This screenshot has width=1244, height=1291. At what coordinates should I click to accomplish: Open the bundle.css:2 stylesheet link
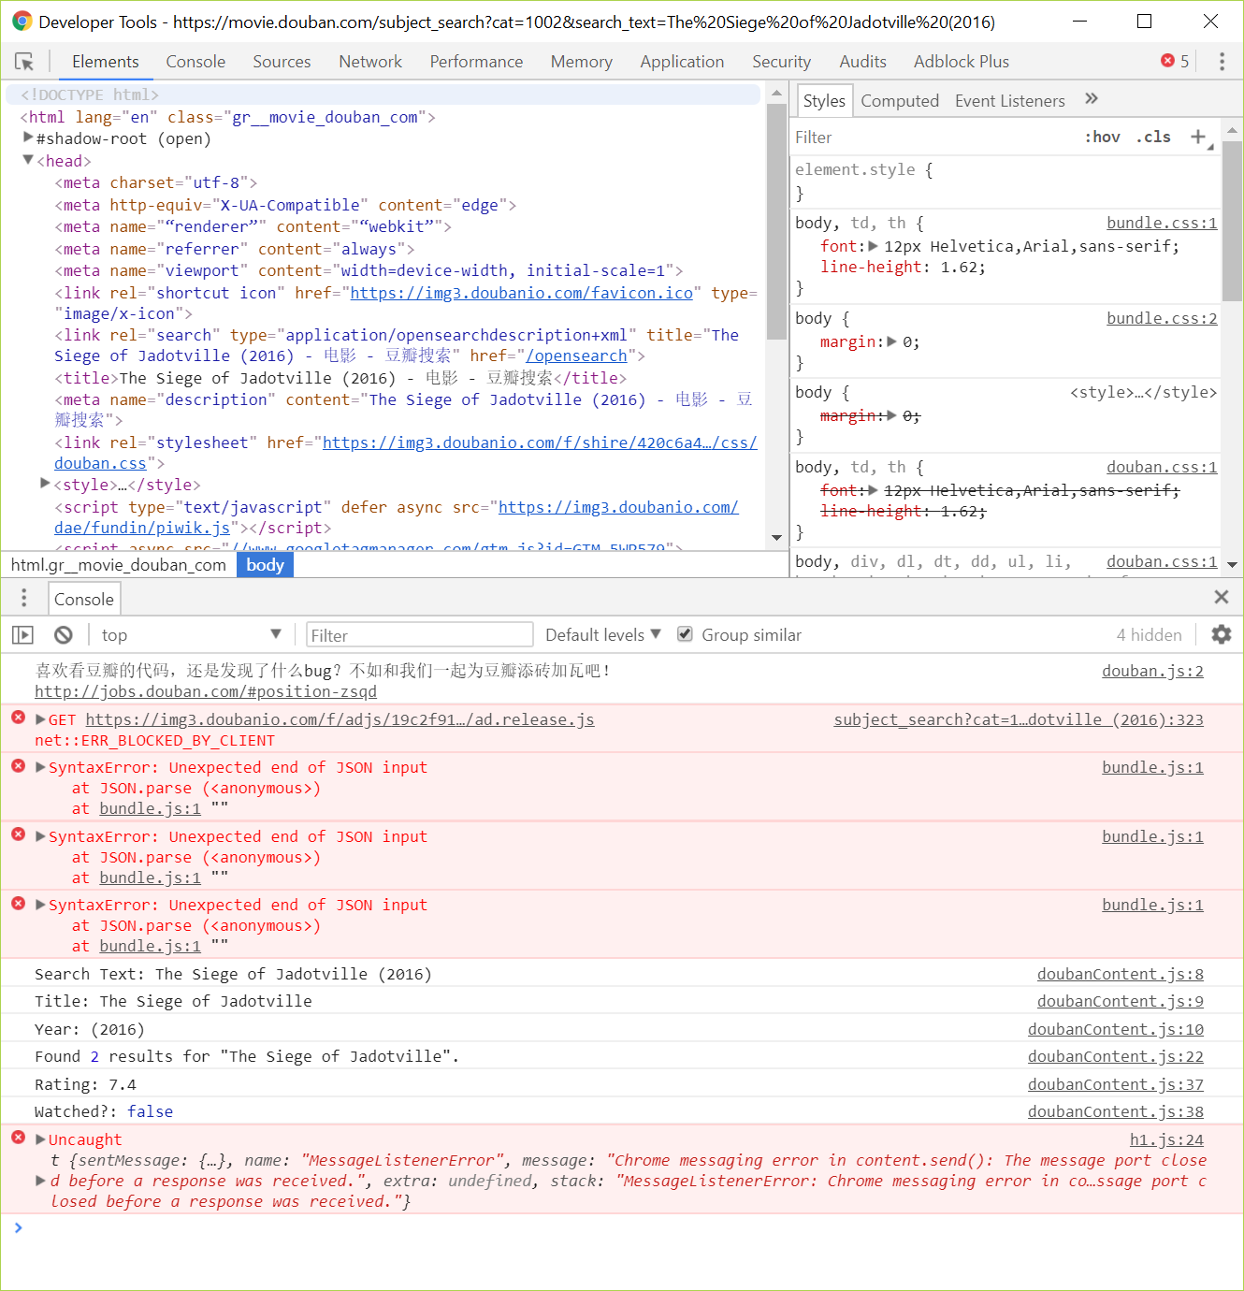[1162, 318]
